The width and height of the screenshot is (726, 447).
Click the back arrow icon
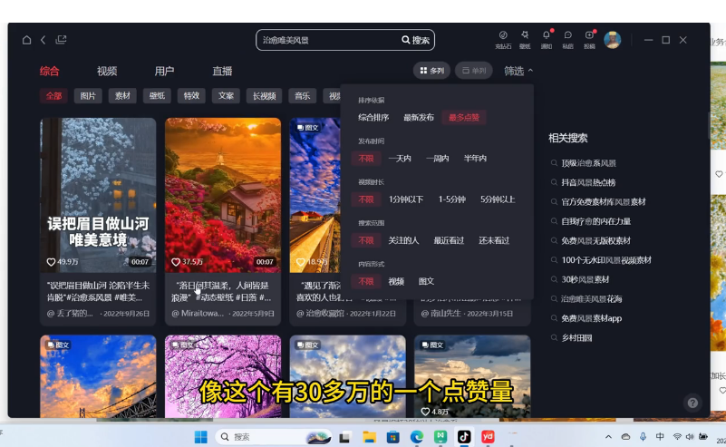click(44, 40)
